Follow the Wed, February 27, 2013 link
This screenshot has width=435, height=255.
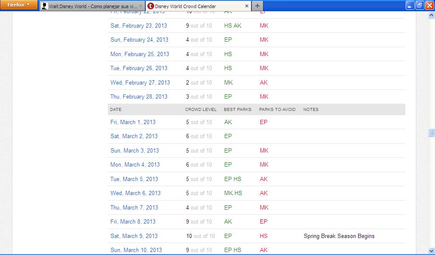[140, 82]
